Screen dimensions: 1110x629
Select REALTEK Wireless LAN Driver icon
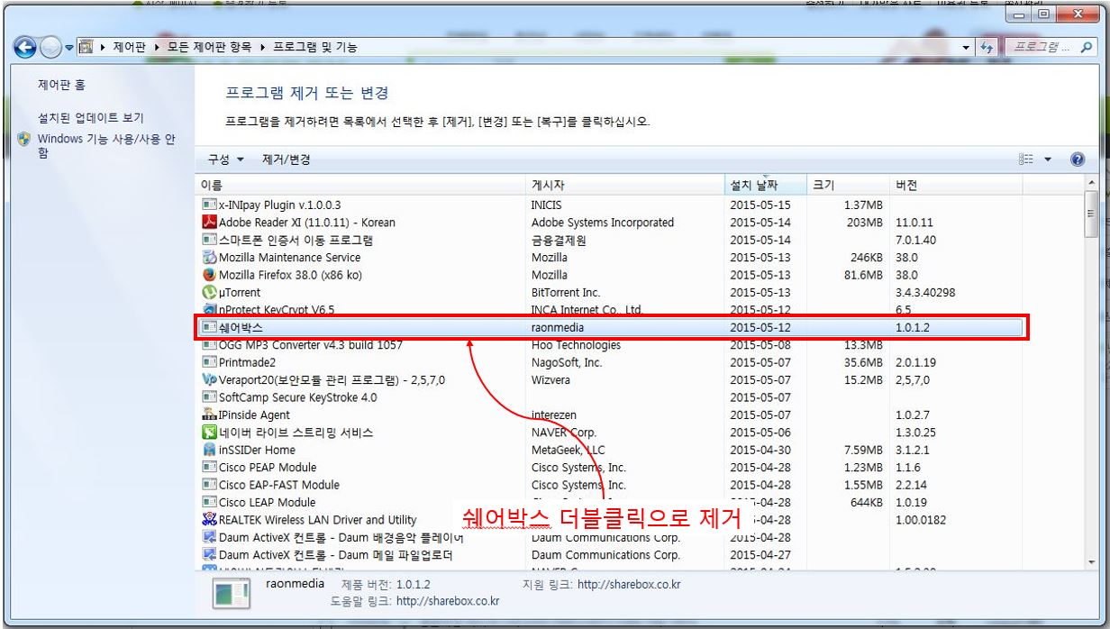(210, 520)
